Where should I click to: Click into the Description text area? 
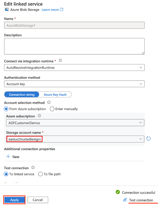[x=74, y=46]
